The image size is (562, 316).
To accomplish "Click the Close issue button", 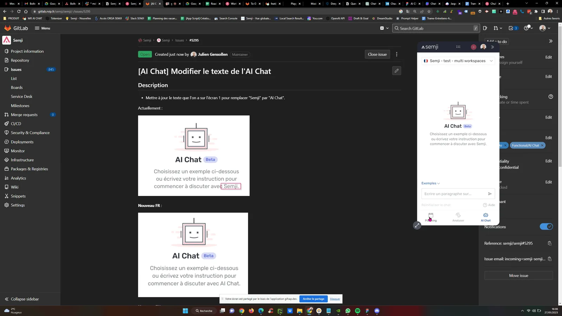I will [x=377, y=54].
